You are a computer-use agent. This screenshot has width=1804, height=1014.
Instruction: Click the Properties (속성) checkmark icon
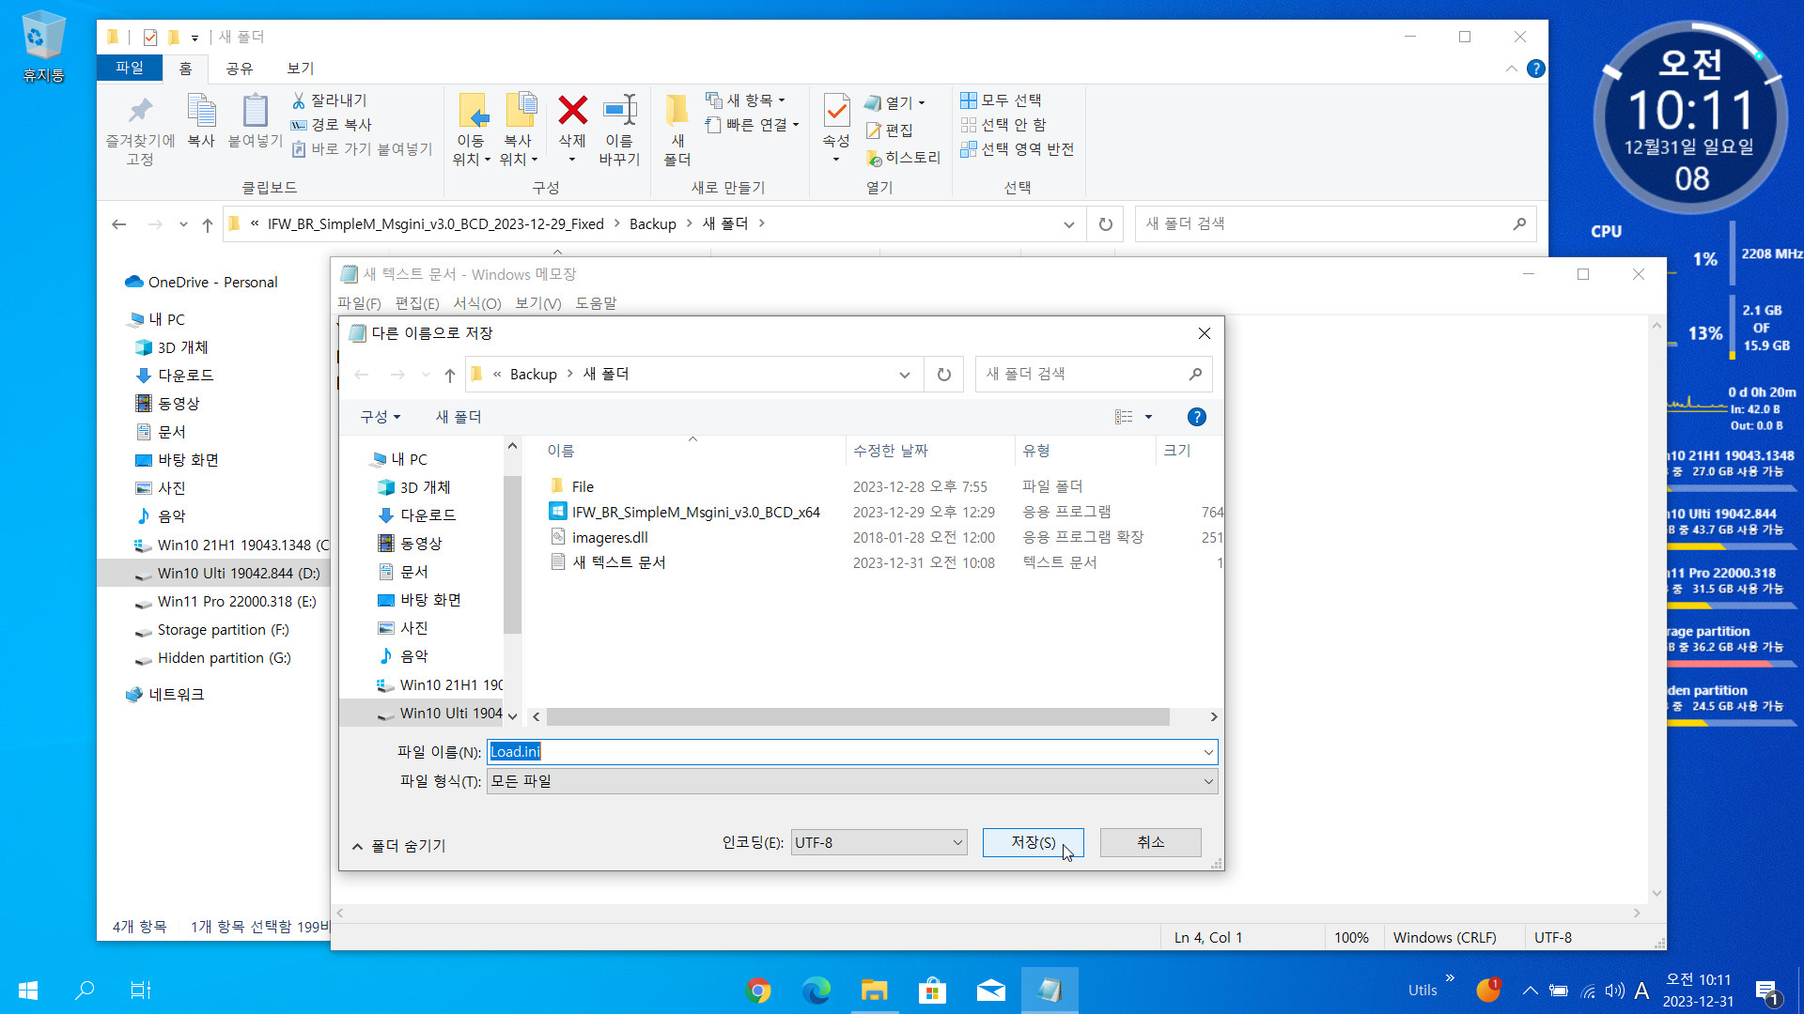point(836,111)
